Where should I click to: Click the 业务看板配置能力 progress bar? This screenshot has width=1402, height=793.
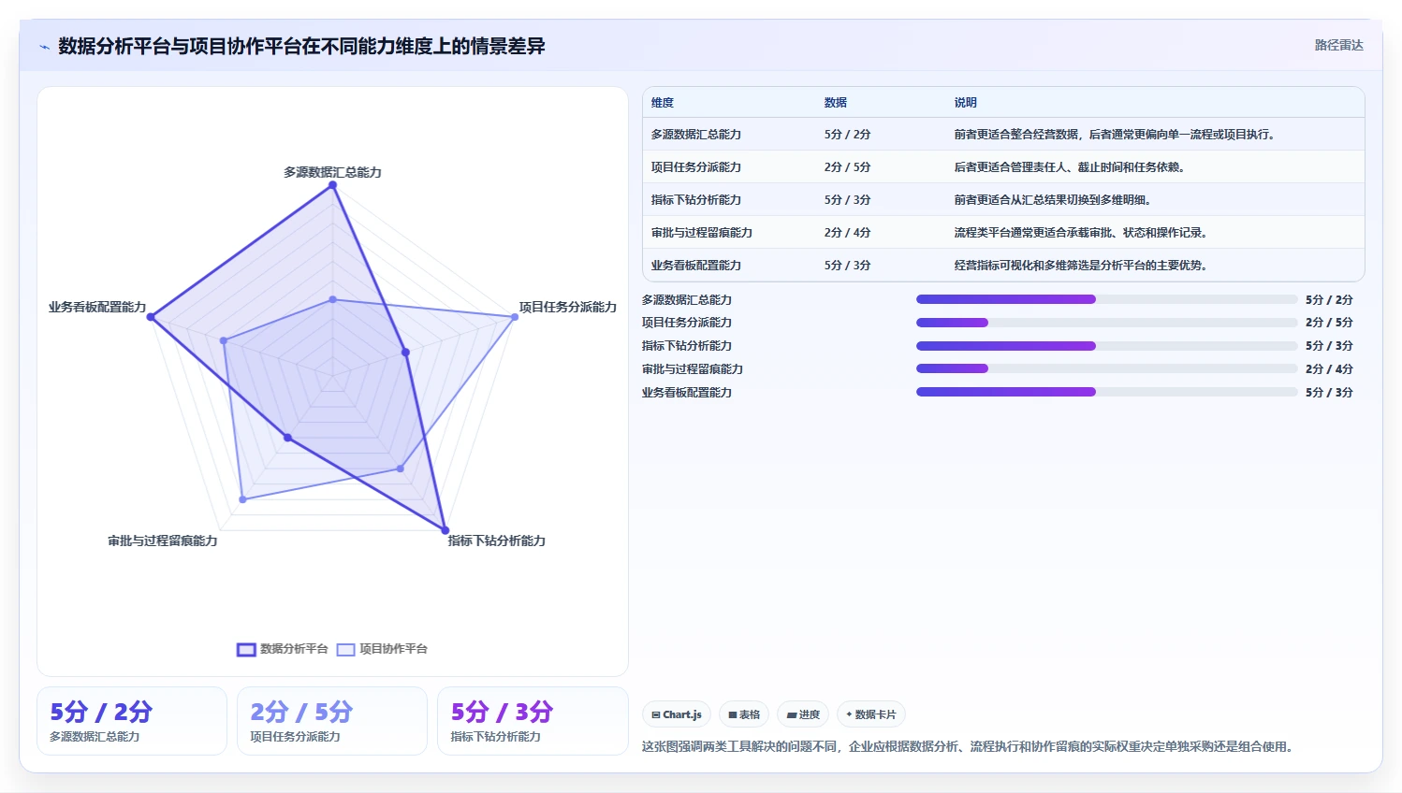[x=1107, y=392]
